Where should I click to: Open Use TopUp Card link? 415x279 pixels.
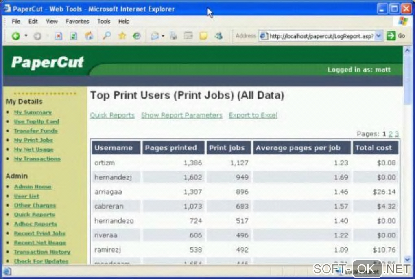(x=37, y=122)
